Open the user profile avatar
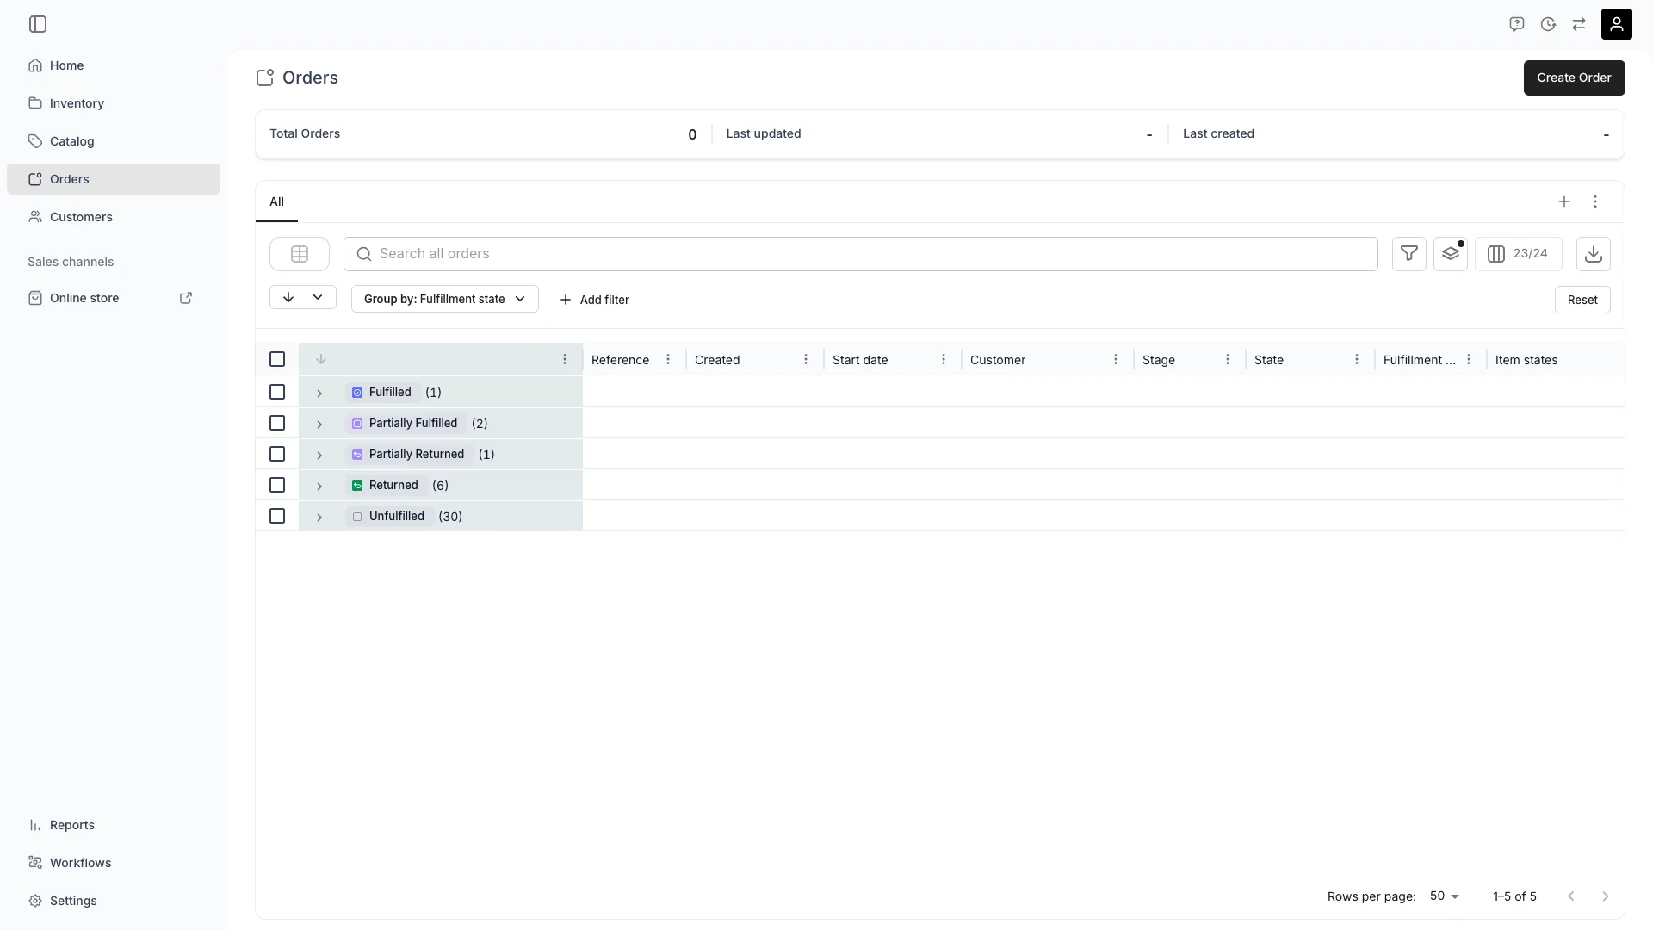The width and height of the screenshot is (1653, 930). click(x=1617, y=24)
